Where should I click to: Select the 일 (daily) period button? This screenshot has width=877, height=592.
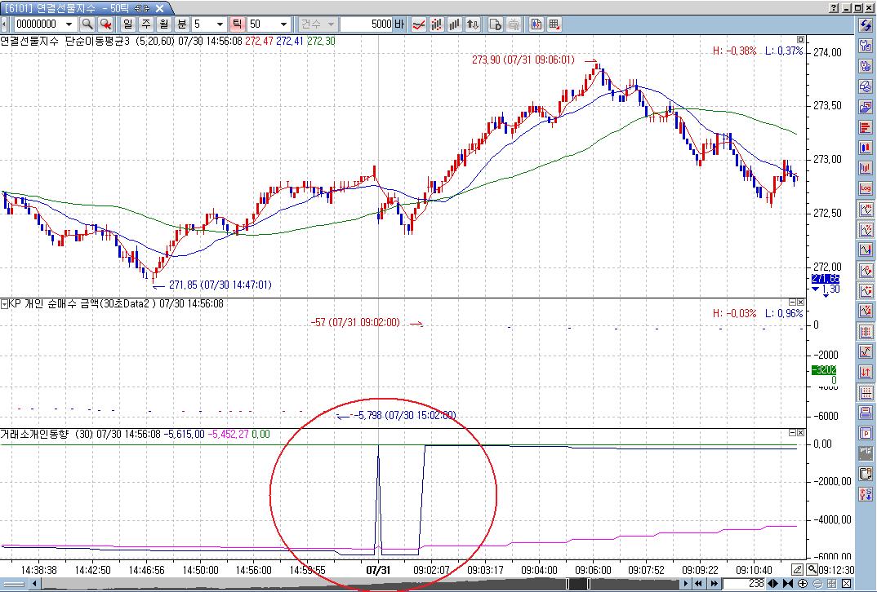[128, 24]
